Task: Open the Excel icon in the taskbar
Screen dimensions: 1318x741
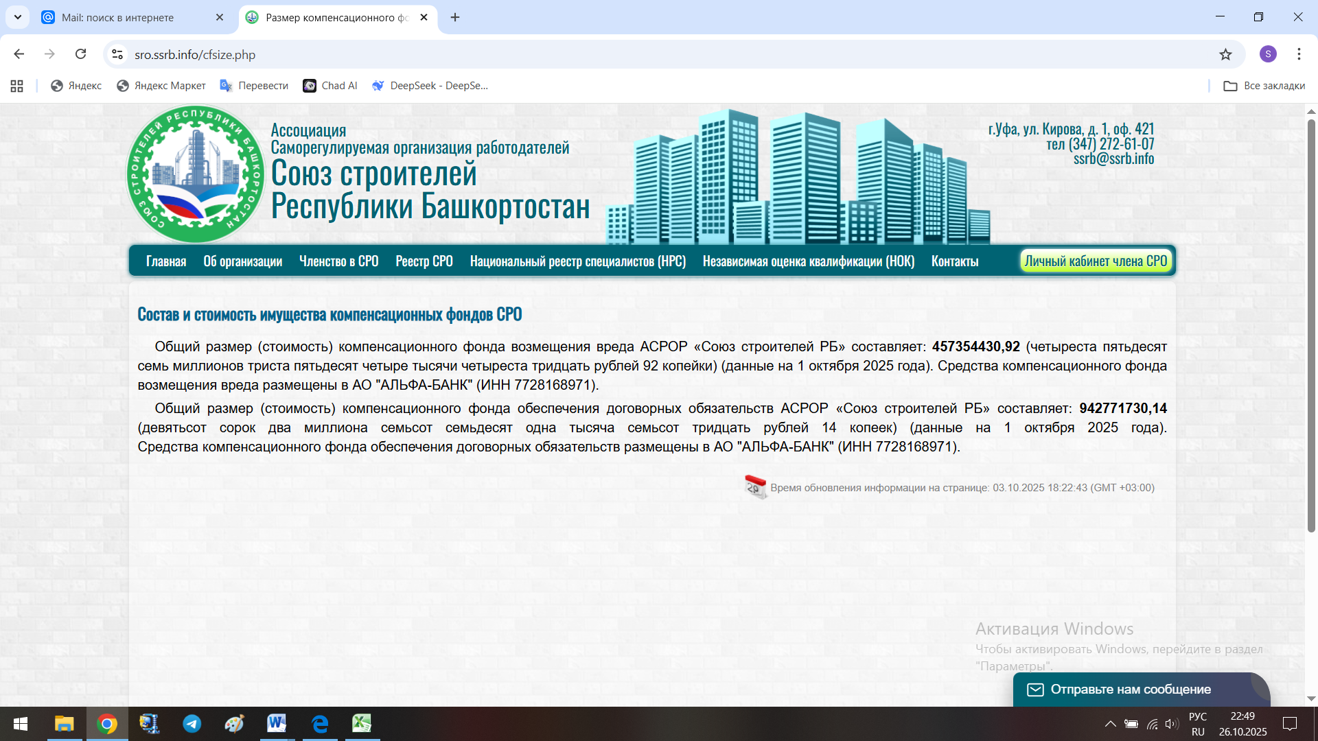Action: pyautogui.click(x=362, y=724)
